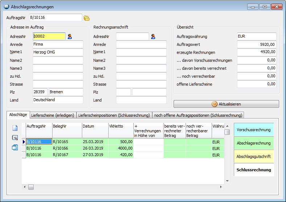This screenshot has height=202, width=286.
Task: Switch to Lieferscheine (erledigen) tab
Action: tap(53, 115)
